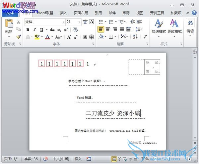
Task: Open Change Styles menu
Action: (x=174, y=28)
